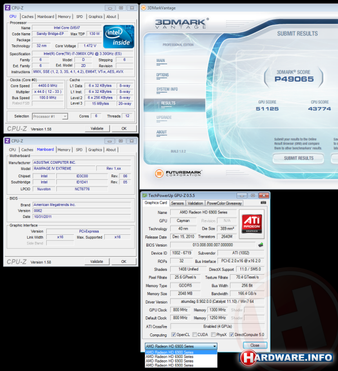This screenshot has height=371, width=338.
Task: Minimize the CPU-Z Mainboard window
Action: pyautogui.click(x=110, y=141)
